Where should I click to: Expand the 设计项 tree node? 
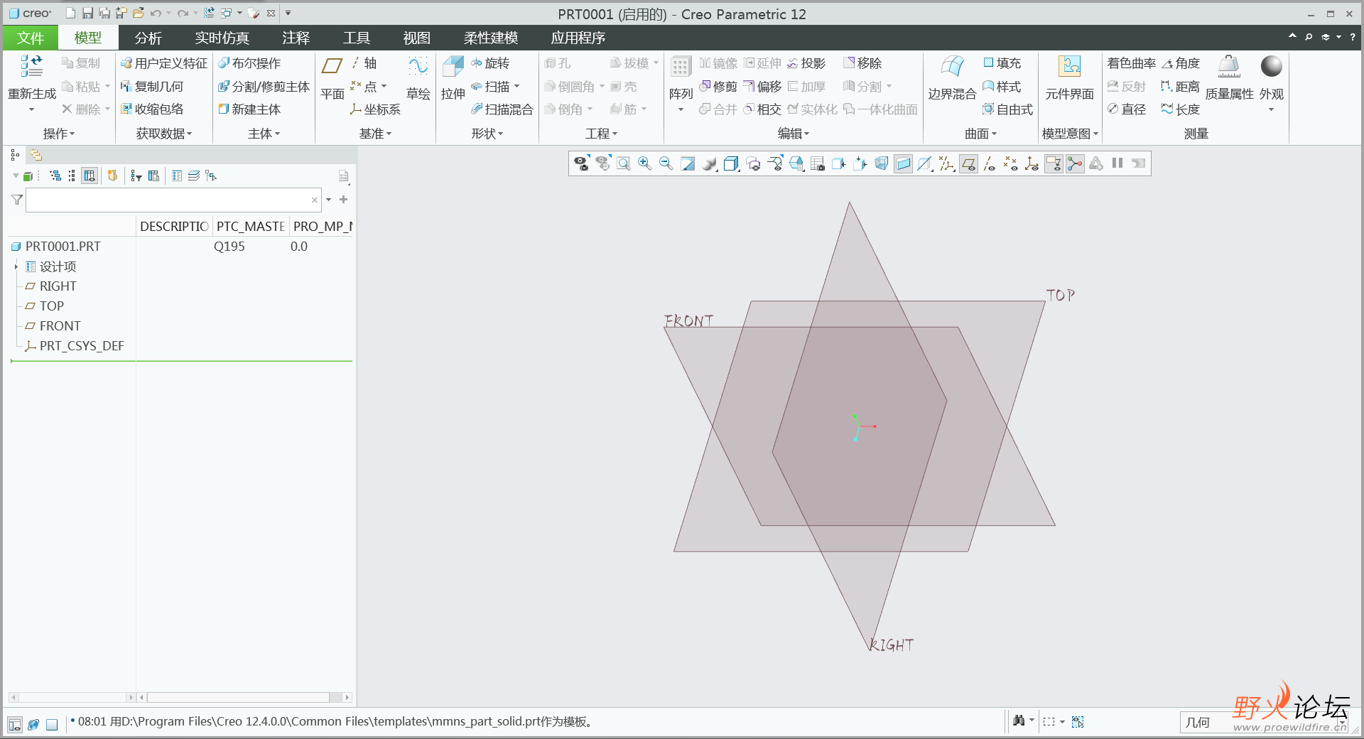[x=16, y=266]
